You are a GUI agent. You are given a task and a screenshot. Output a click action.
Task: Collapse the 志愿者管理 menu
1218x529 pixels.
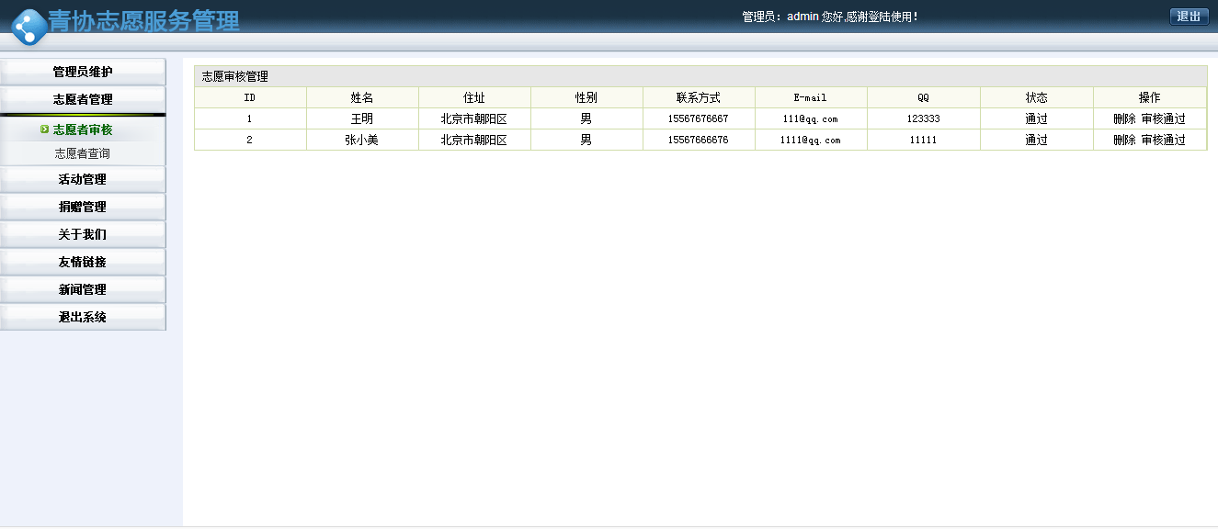83,99
